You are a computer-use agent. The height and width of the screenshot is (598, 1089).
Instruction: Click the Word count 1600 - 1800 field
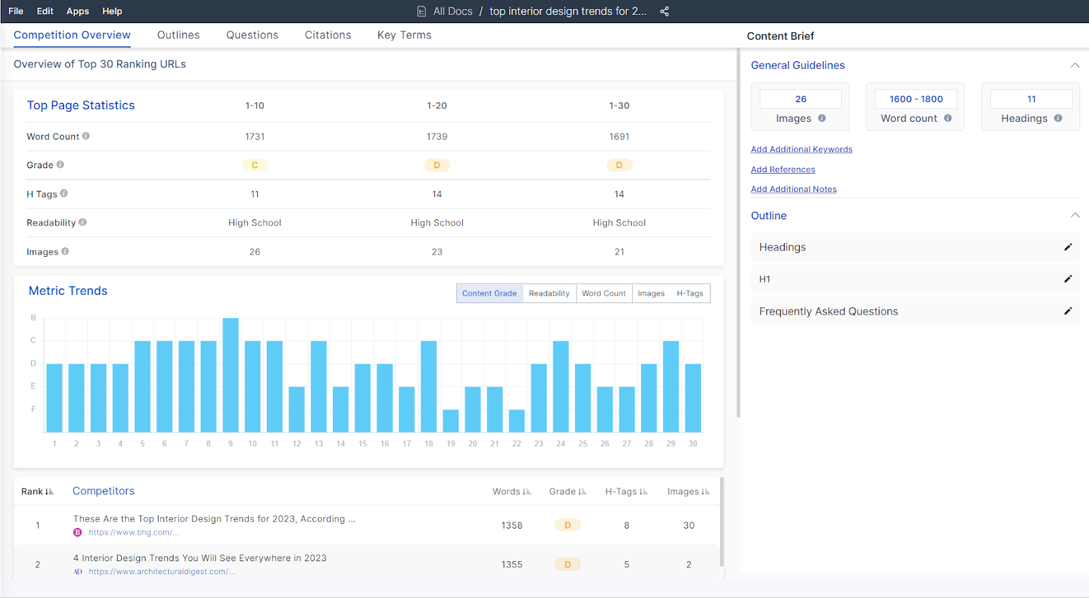[x=915, y=99]
